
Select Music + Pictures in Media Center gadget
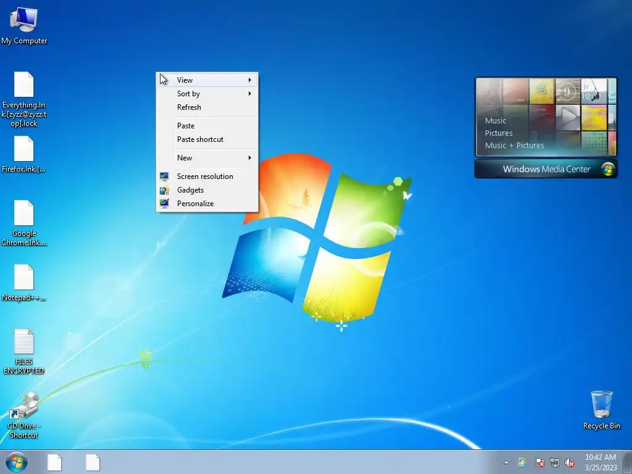tap(514, 146)
